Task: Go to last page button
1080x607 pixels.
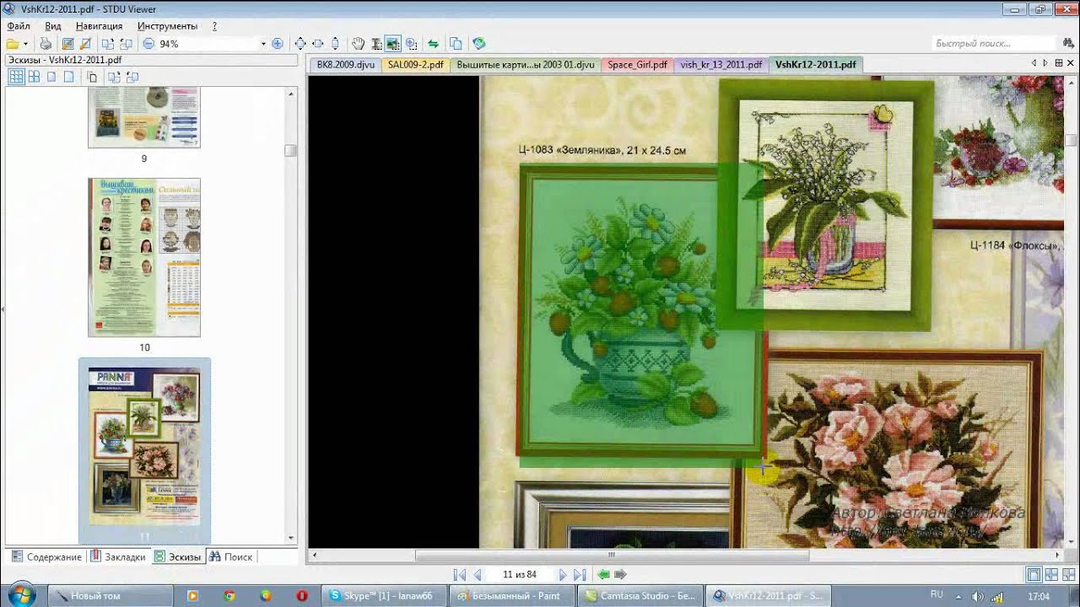Action: click(580, 574)
